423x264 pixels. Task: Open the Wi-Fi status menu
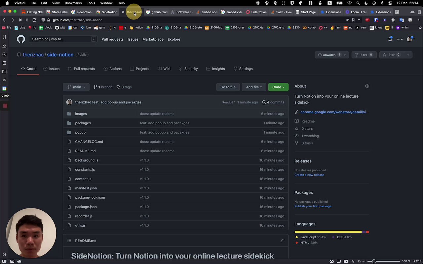(x=350, y=3)
